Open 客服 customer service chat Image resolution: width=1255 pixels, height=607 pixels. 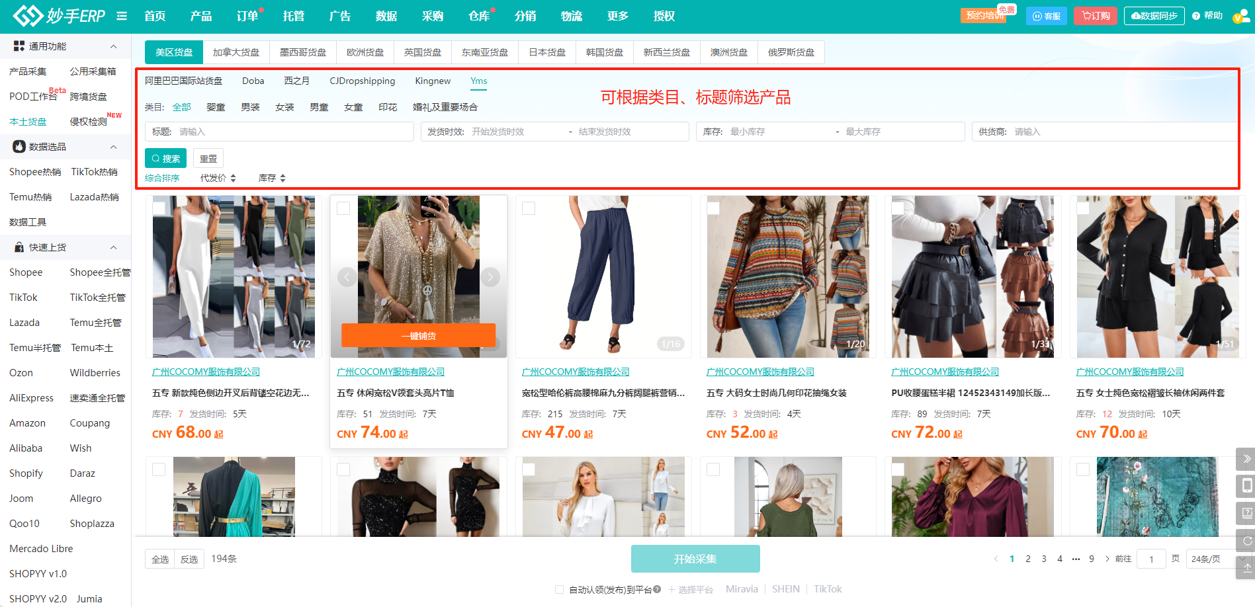click(x=1047, y=16)
